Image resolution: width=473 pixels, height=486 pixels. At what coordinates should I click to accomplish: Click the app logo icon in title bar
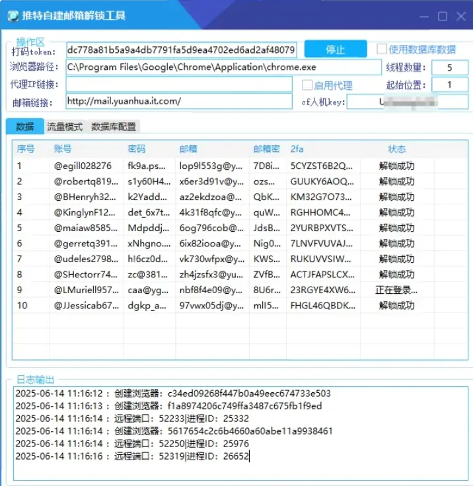coord(13,16)
